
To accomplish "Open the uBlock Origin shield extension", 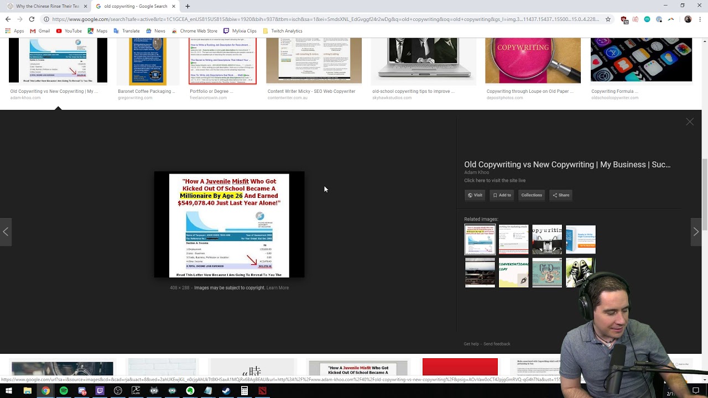I will click(624, 19).
